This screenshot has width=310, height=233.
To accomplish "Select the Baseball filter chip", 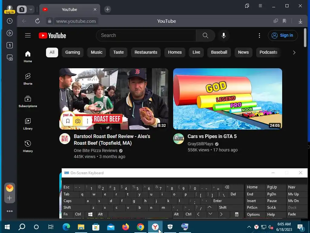I will pyautogui.click(x=219, y=52).
